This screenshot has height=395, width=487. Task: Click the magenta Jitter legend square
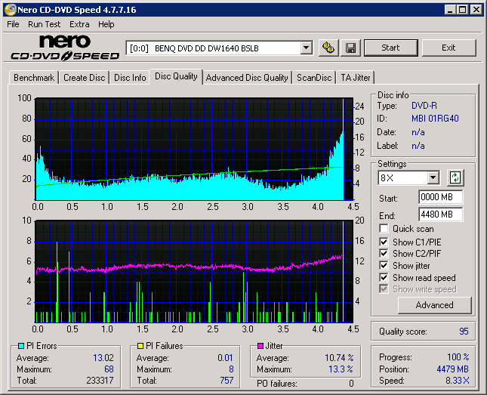pyautogui.click(x=260, y=346)
